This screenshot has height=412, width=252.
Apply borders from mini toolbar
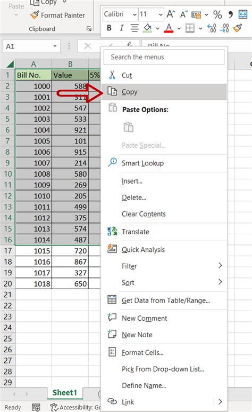190,28
